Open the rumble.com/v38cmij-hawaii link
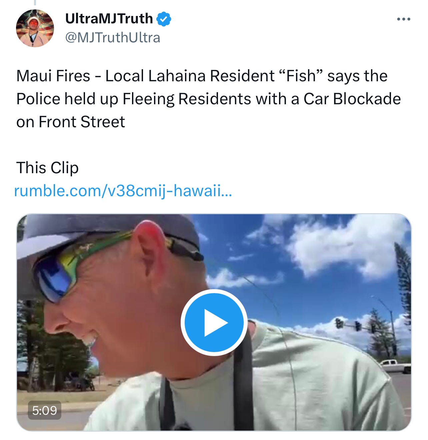Image resolution: width=428 pixels, height=440 pixels. 123,191
